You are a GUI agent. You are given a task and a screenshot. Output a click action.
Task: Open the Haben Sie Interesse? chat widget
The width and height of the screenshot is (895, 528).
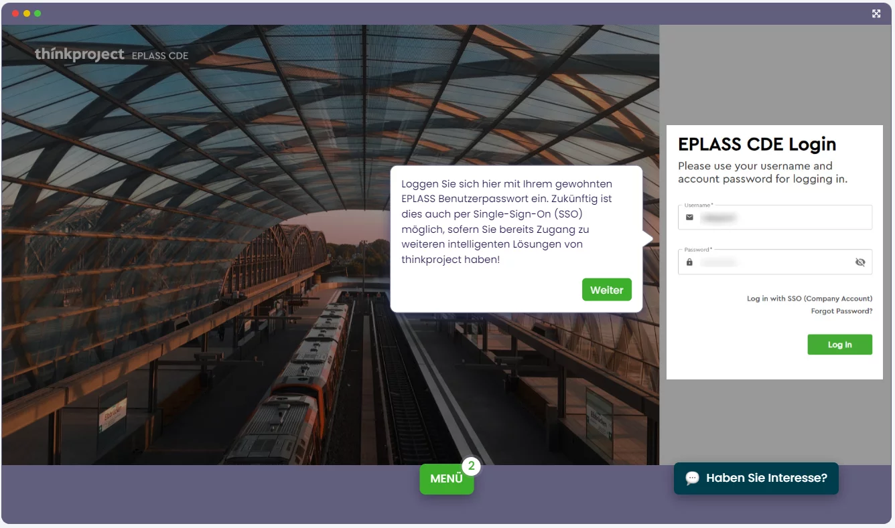click(x=756, y=478)
